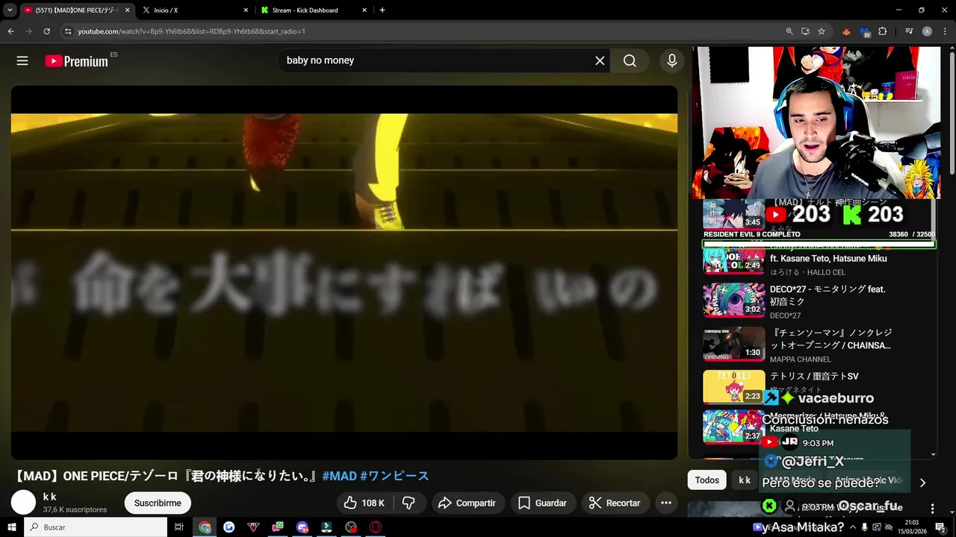
Task: Open the tab search dropdown arrow
Action: coord(10,10)
